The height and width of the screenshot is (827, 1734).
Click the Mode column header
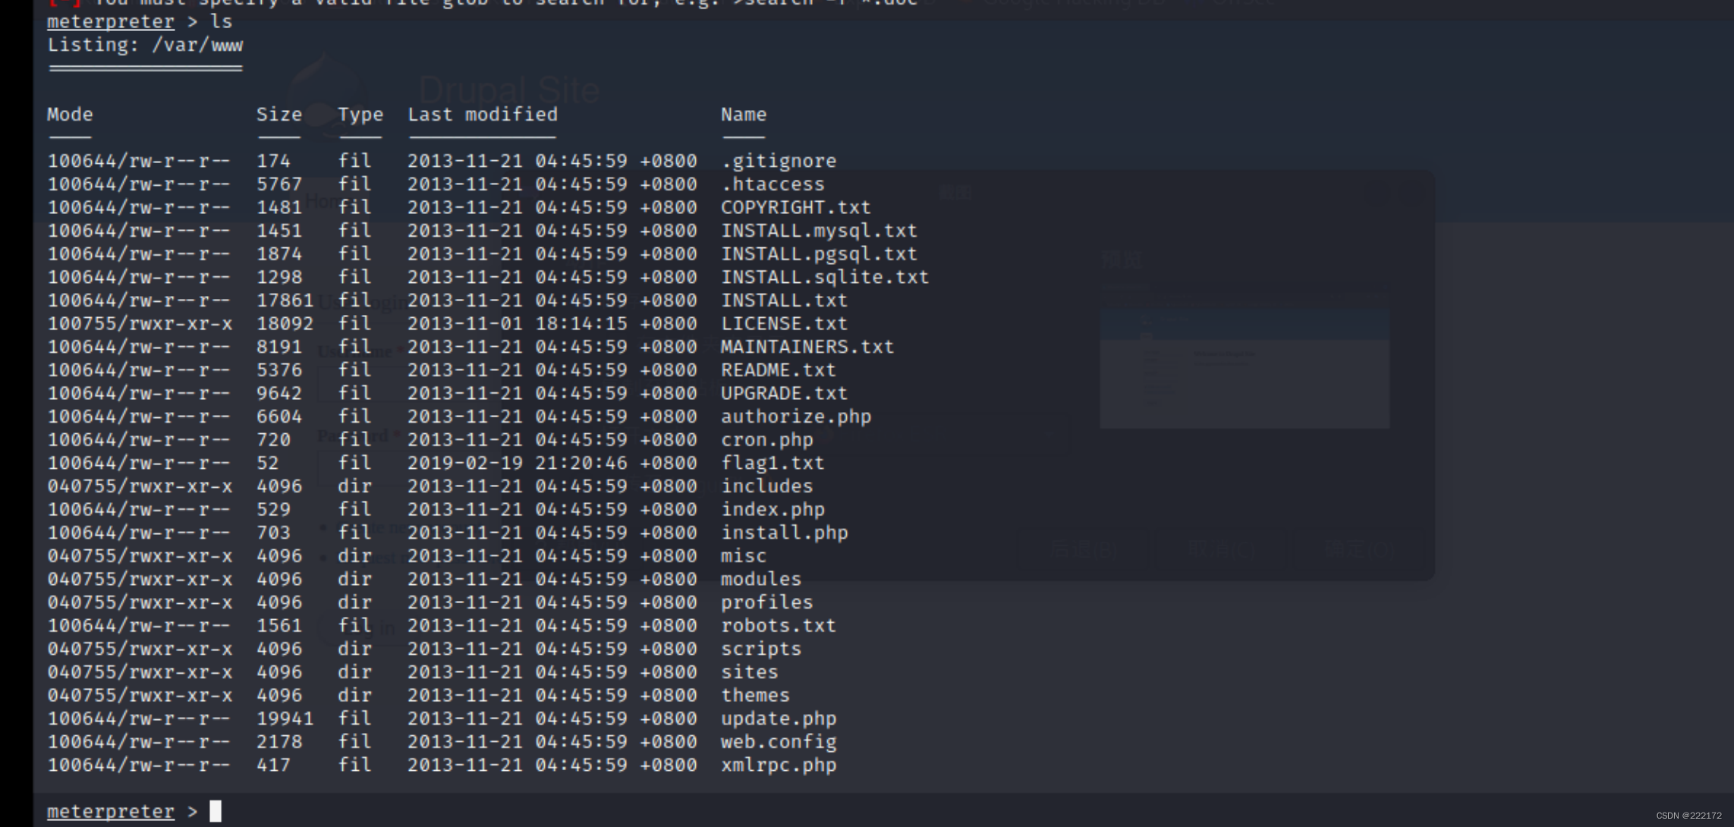pos(70,115)
